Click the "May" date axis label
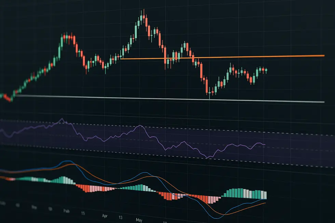Image resolution: width=335 pixels, height=223 pixels. click(139, 220)
